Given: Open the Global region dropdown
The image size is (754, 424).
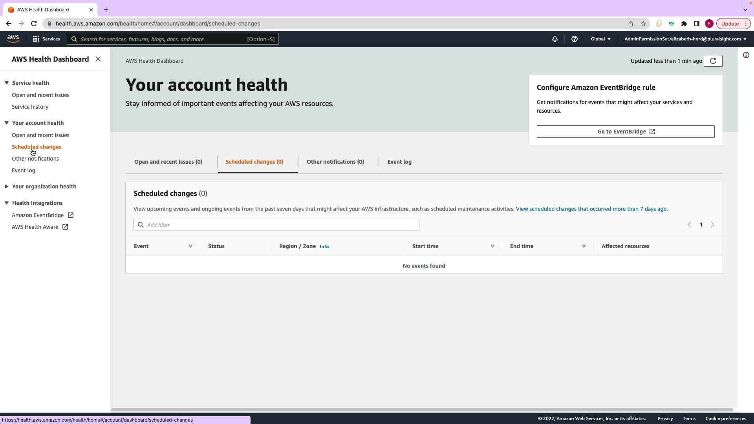Looking at the screenshot, I should 600,39.
